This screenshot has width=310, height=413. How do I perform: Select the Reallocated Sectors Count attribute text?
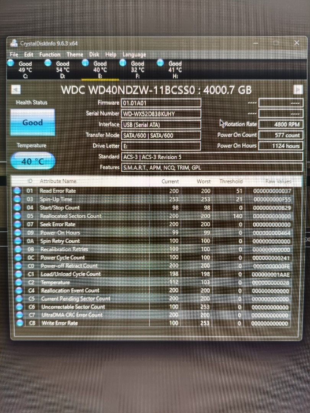click(71, 216)
